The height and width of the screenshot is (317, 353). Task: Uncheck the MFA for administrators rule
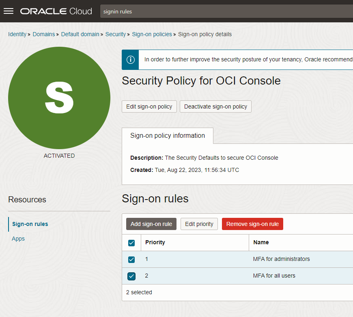coord(131,259)
